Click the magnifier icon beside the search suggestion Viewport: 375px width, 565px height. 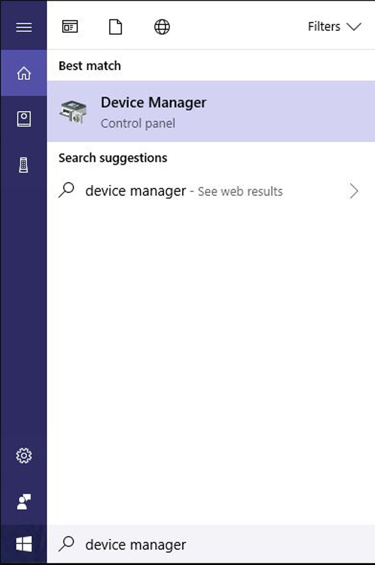[x=67, y=191]
